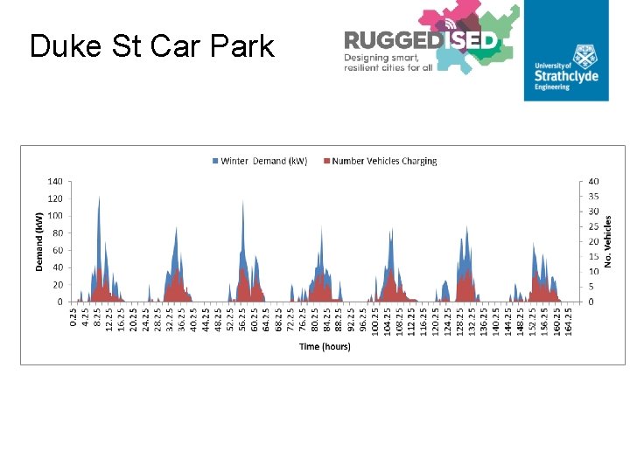The width and height of the screenshot is (630, 472).
Task: Click the red vehicles area near 104.25 hours
Action: click(x=389, y=287)
